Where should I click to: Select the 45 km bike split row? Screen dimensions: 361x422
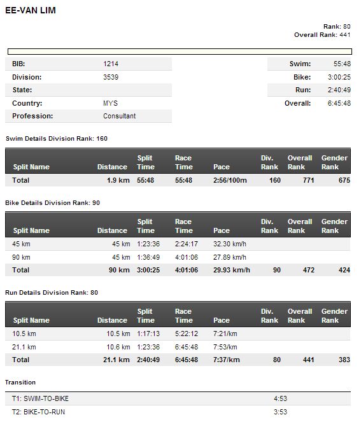(x=178, y=244)
